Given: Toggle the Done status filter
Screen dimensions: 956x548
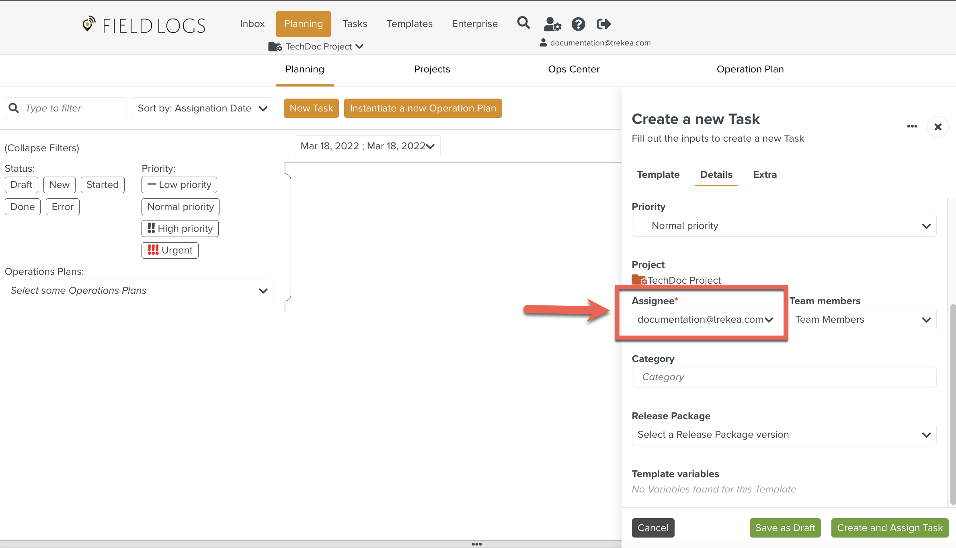Looking at the screenshot, I should pos(23,207).
